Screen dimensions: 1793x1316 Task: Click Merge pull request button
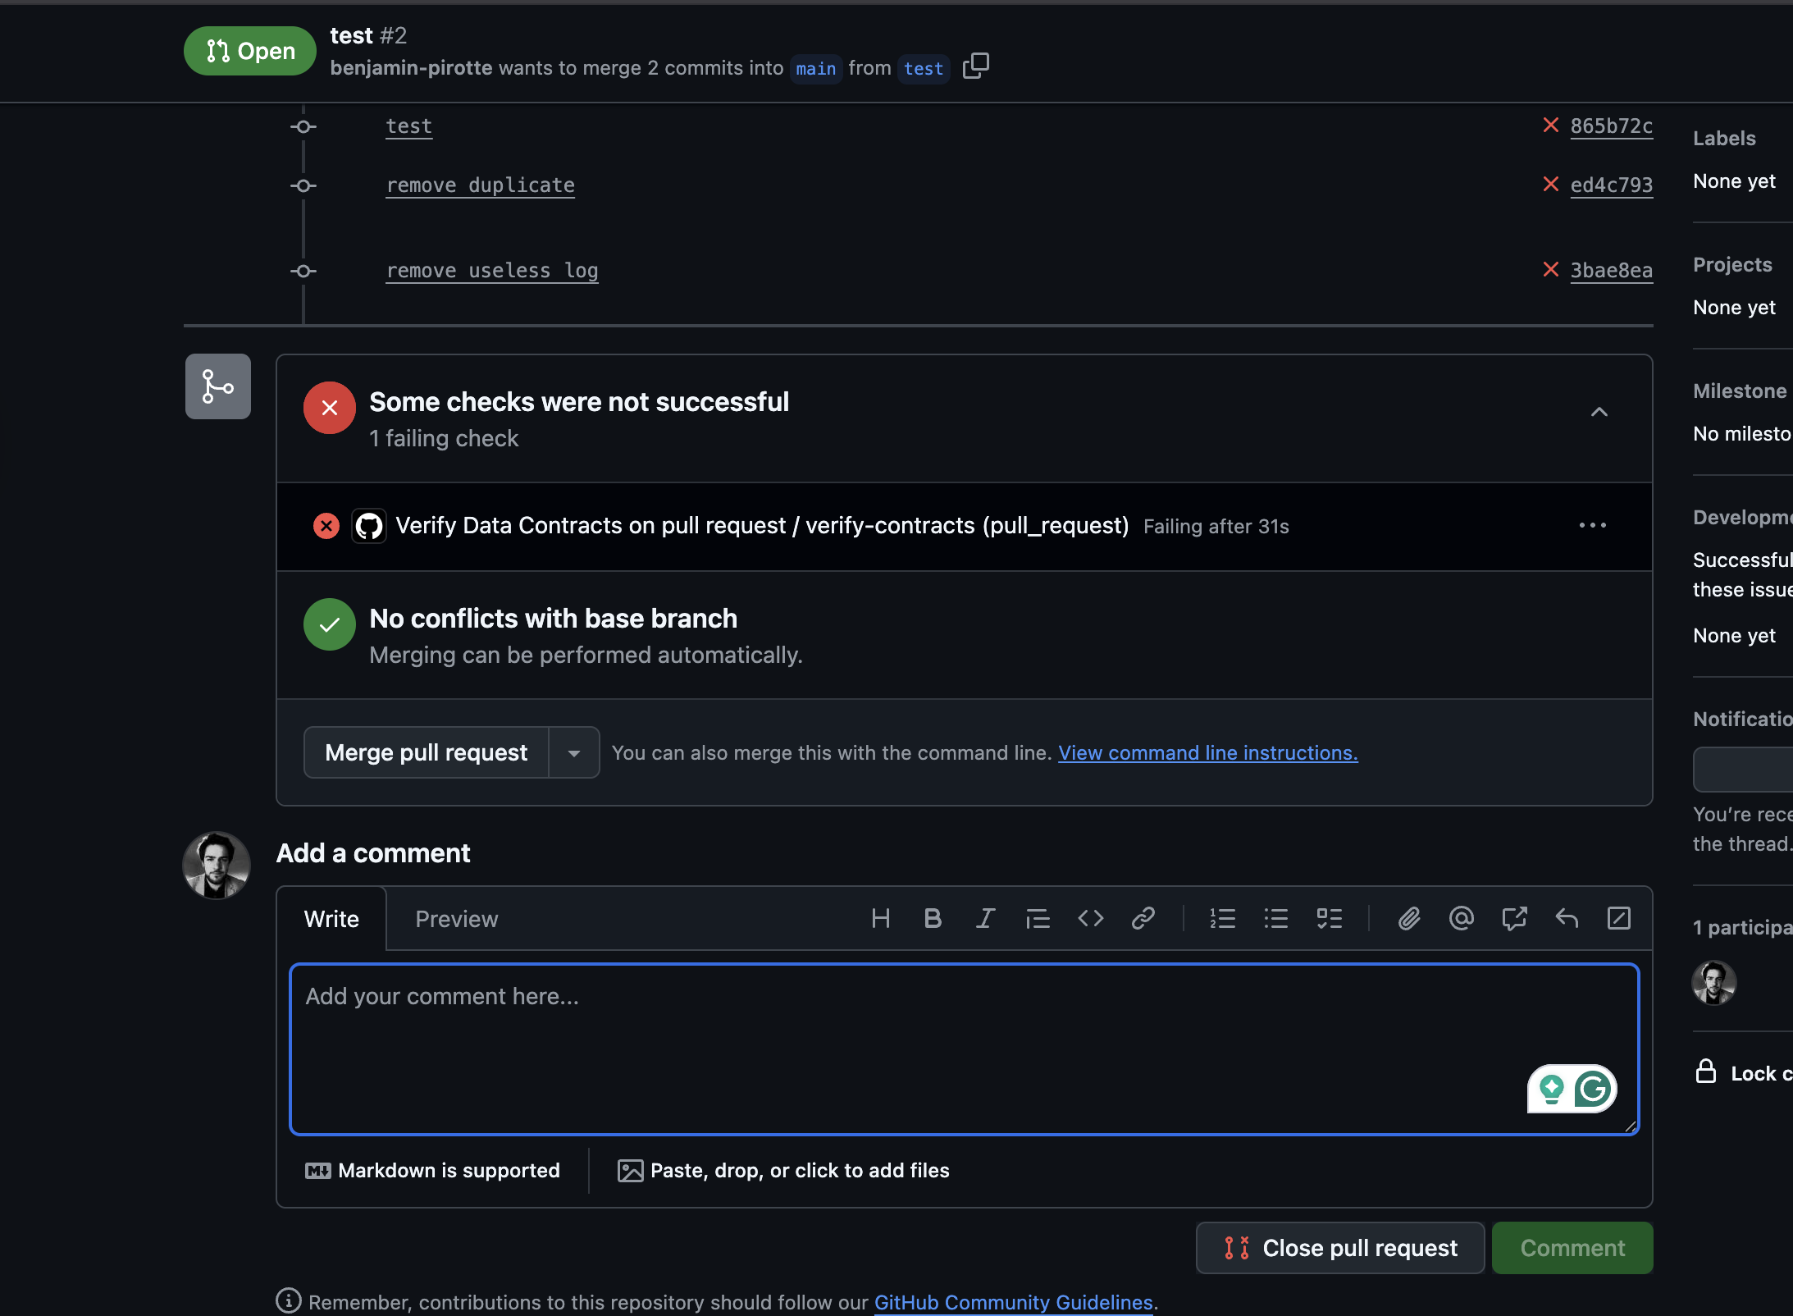(x=426, y=753)
